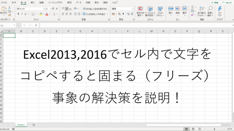Add a new sheet with plus button
Viewport: 234px width, 131px height.
click(x=34, y=125)
